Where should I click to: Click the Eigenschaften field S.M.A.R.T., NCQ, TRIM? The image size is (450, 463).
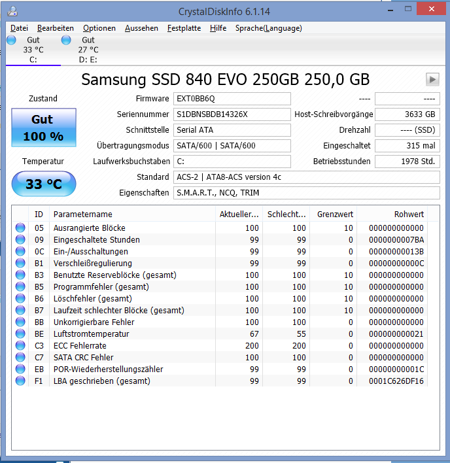(x=307, y=193)
